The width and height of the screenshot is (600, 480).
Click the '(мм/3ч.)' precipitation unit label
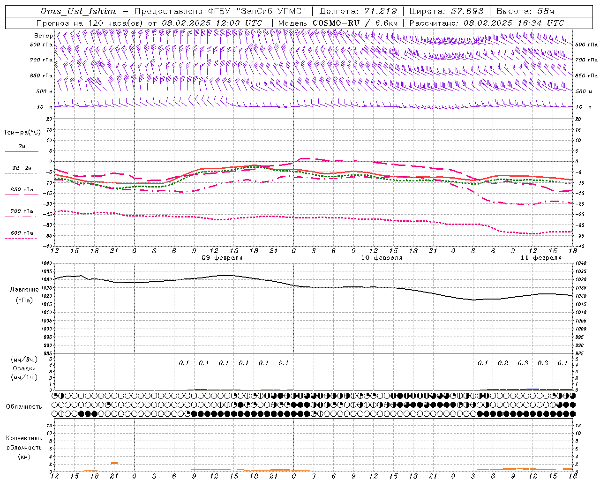point(24,360)
